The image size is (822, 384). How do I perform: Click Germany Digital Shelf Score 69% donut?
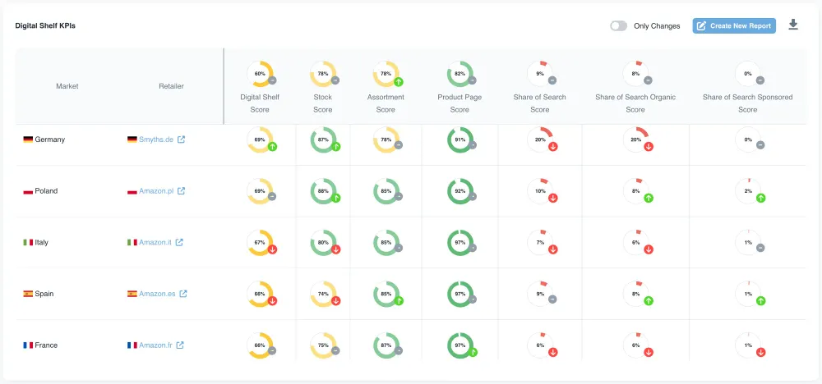click(260, 139)
